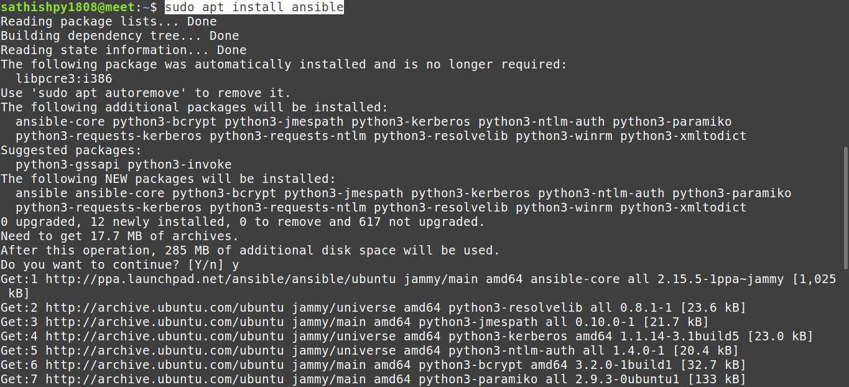The width and height of the screenshot is (849, 387).
Task: Select 'python3-invoke' in the suggested packages
Action: pos(179,164)
